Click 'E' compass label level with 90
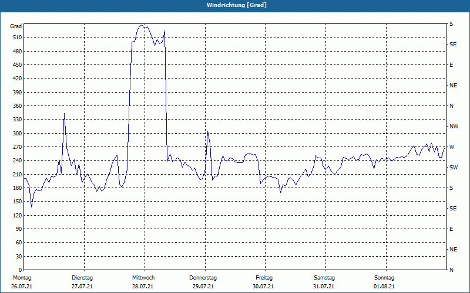470x293 pixels. pos(451,229)
